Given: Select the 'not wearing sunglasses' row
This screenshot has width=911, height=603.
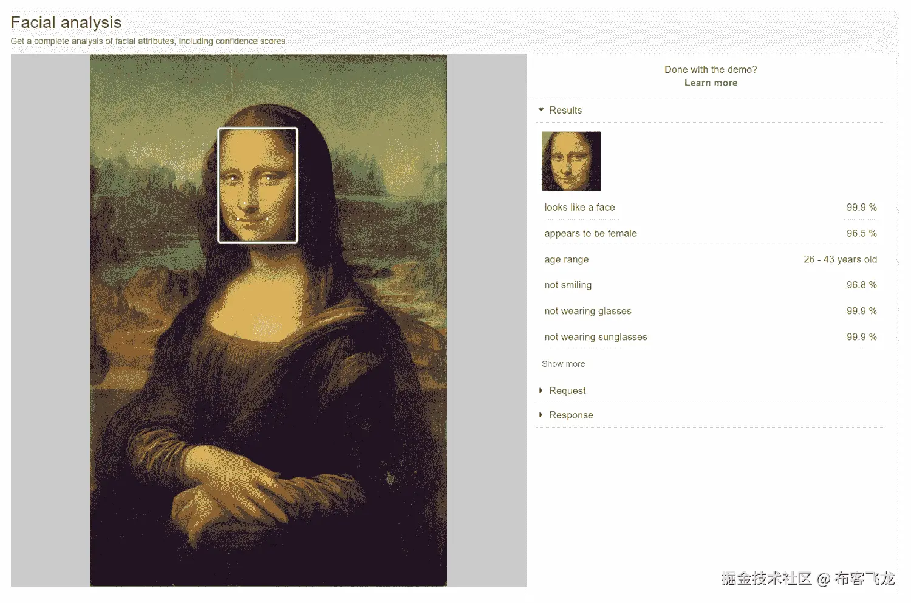Looking at the screenshot, I should (711, 337).
